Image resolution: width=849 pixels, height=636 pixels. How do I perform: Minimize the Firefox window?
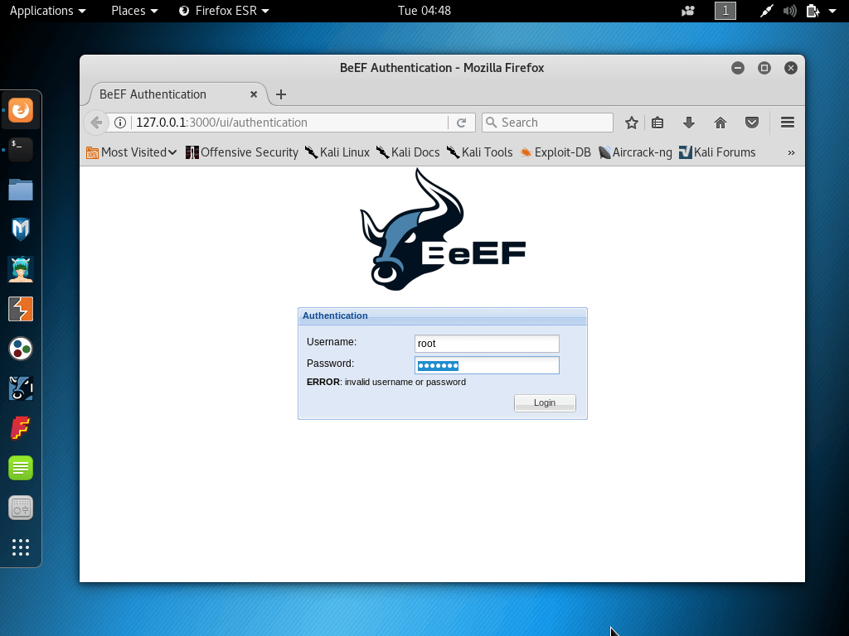click(737, 68)
